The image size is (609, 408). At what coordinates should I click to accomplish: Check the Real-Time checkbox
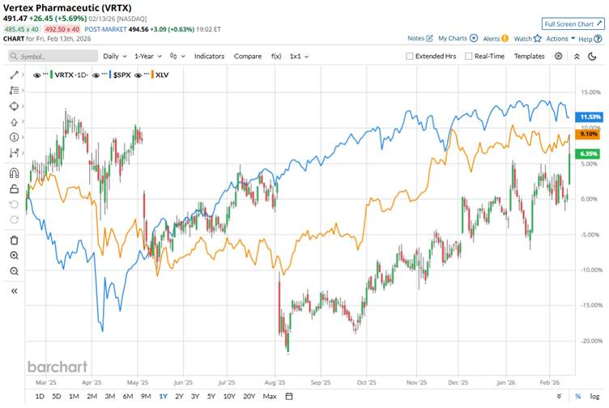(468, 57)
